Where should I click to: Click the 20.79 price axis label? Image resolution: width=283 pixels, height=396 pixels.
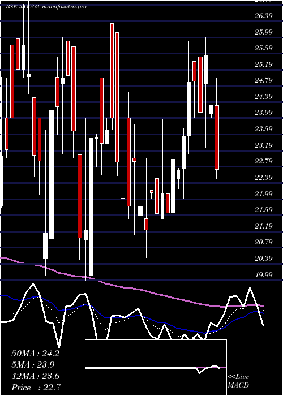(x=264, y=242)
